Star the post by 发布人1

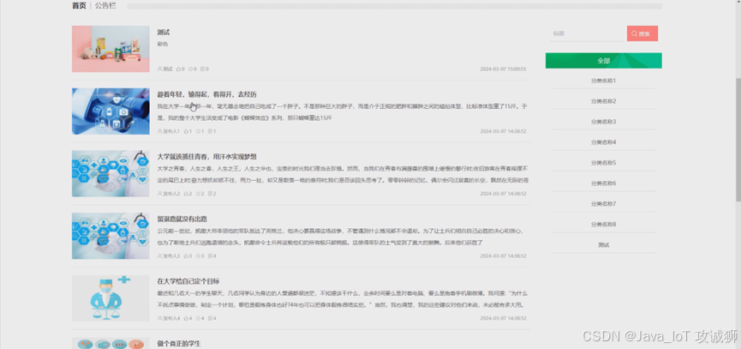tap(198, 131)
